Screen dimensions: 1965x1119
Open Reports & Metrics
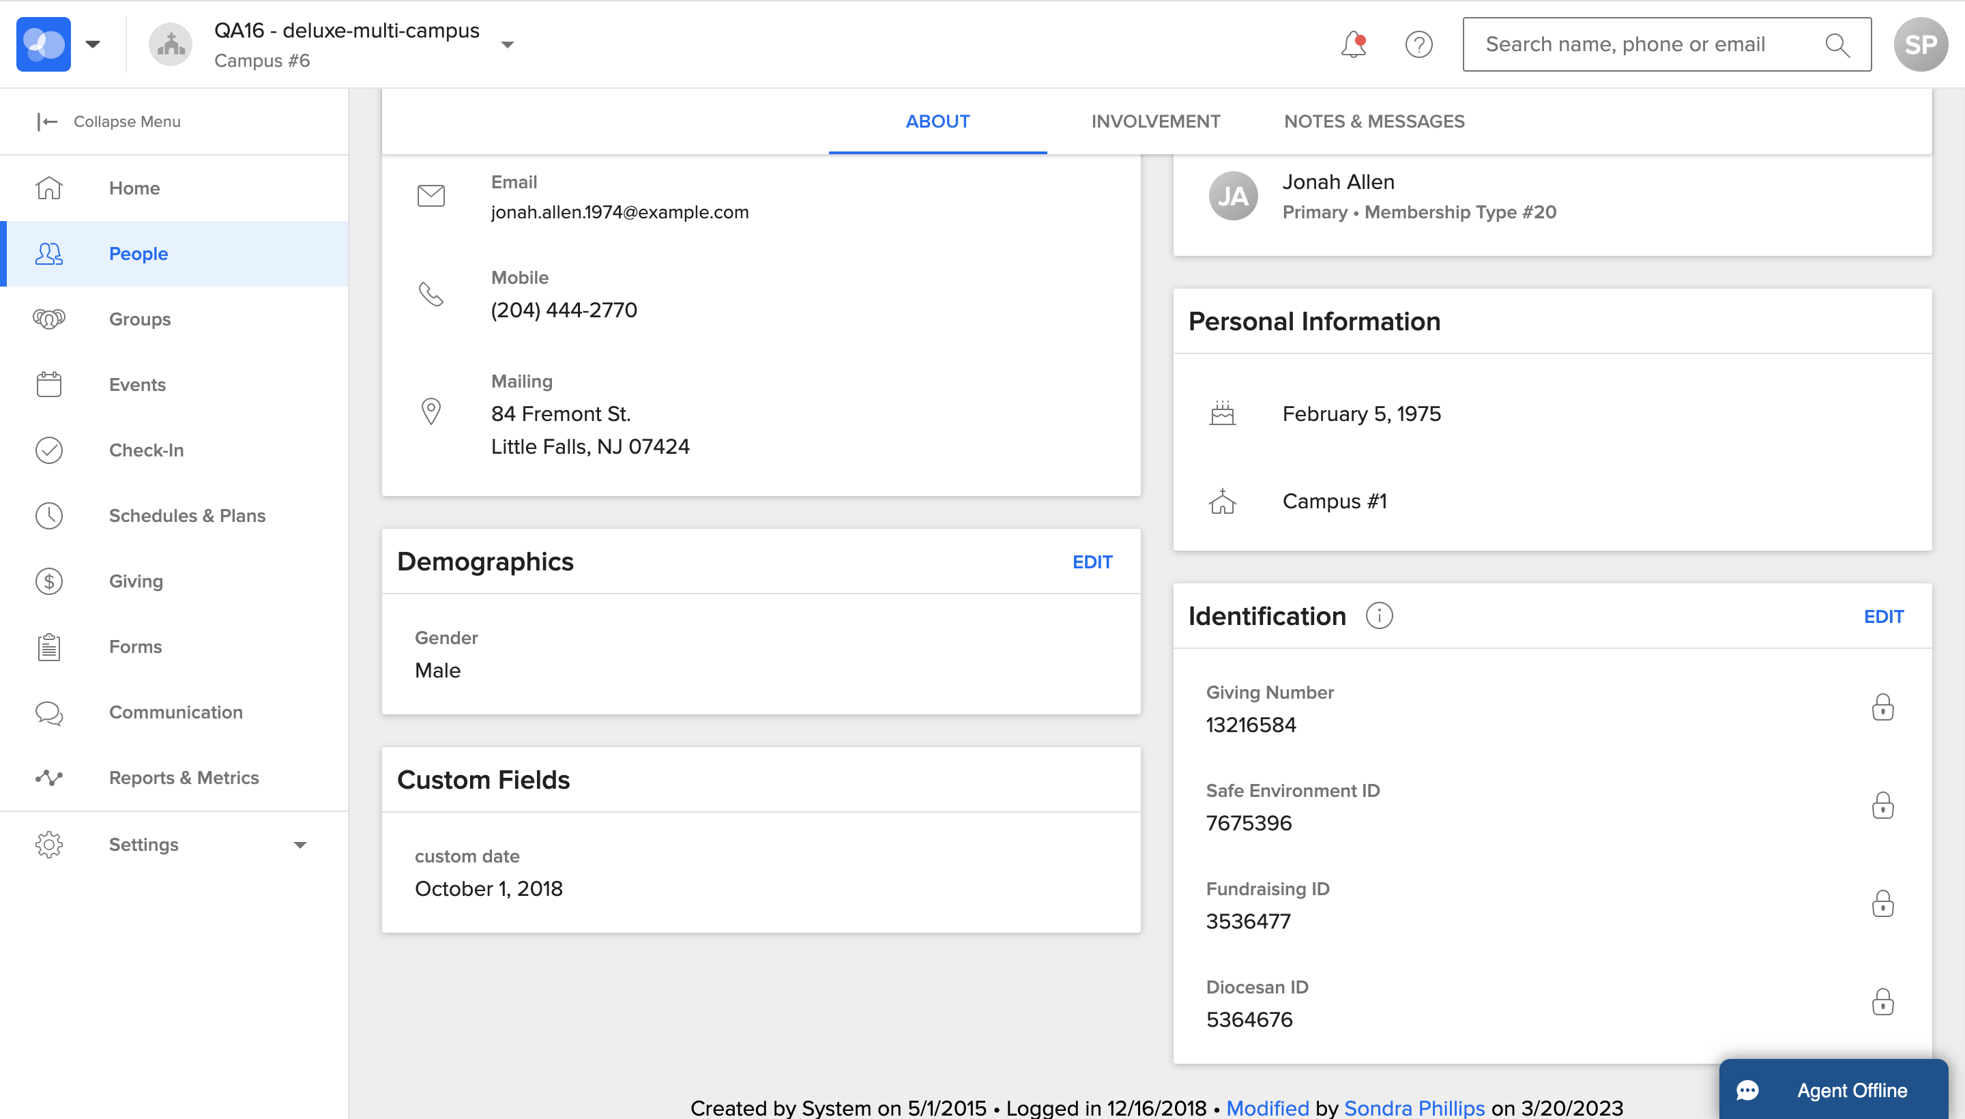[x=184, y=777]
